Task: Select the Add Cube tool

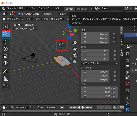Action: tap(6, 86)
